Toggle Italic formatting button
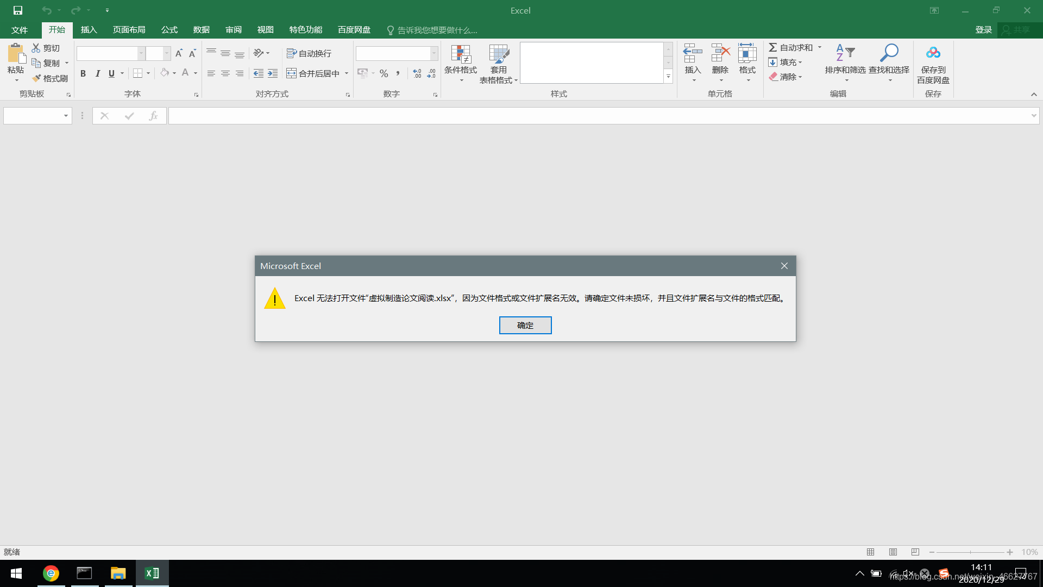The height and width of the screenshot is (587, 1043). [98, 73]
